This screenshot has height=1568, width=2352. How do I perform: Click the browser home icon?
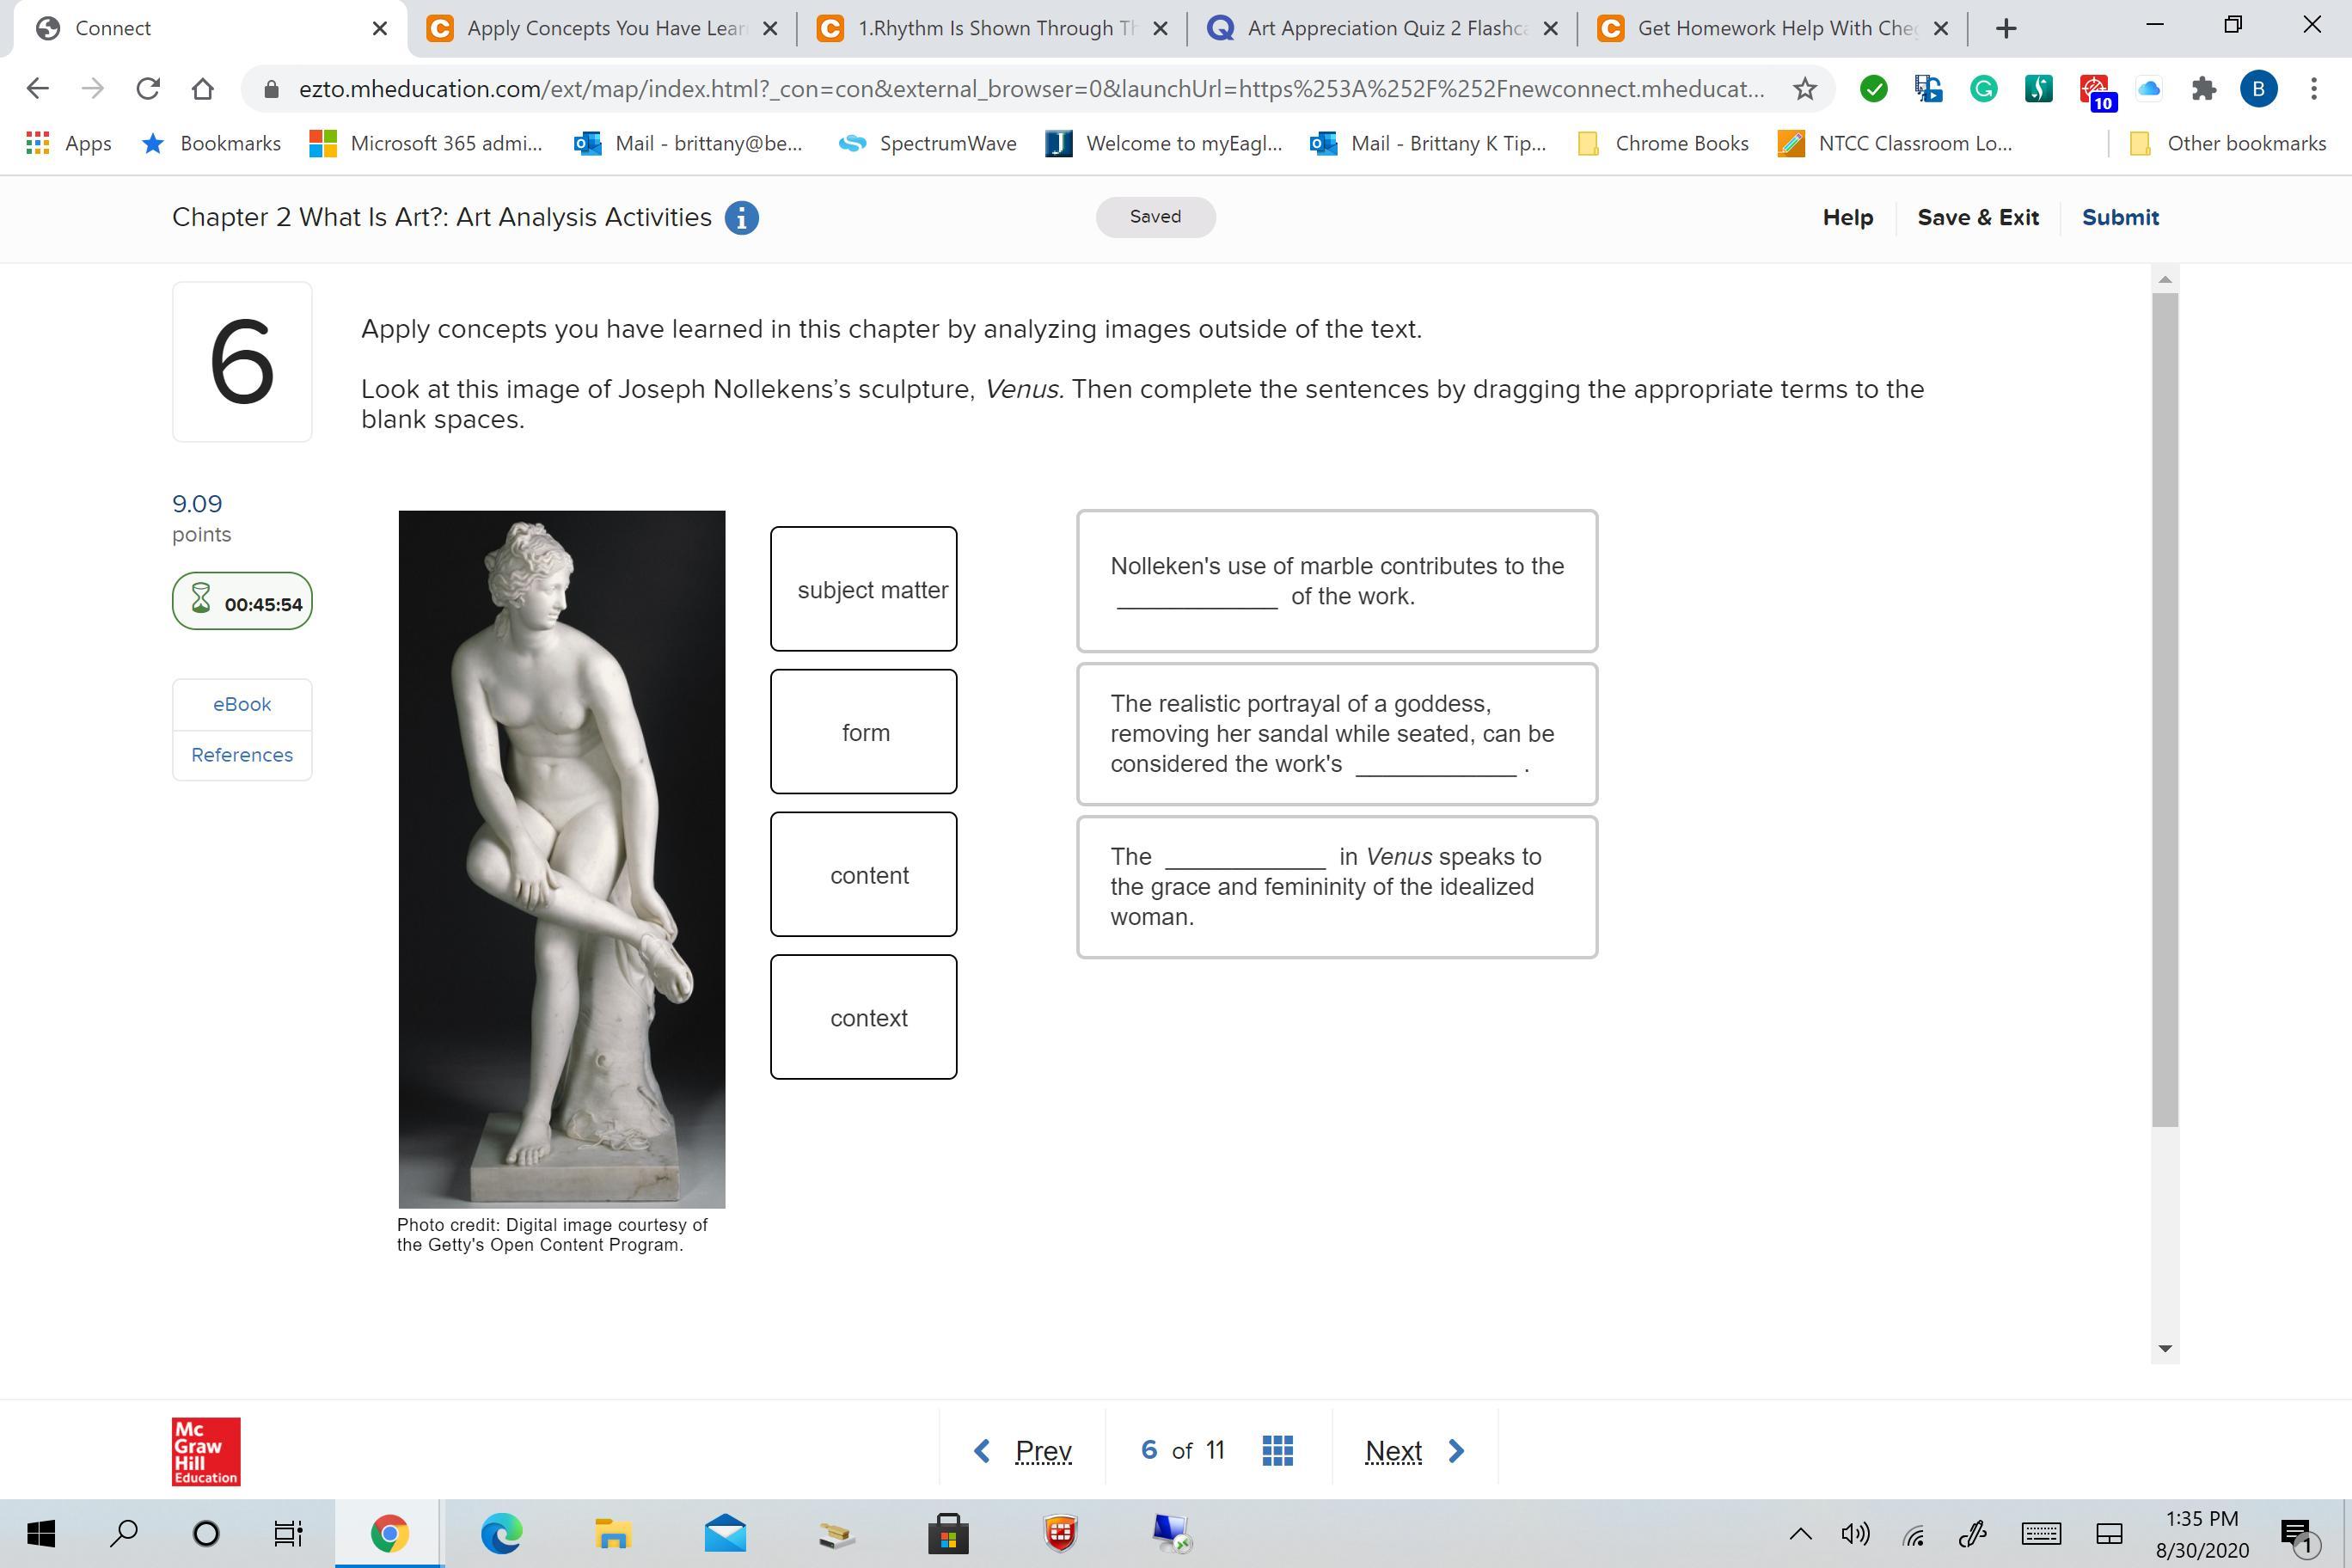(x=202, y=89)
